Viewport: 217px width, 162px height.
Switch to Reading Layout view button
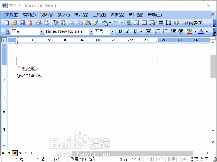point(26,153)
